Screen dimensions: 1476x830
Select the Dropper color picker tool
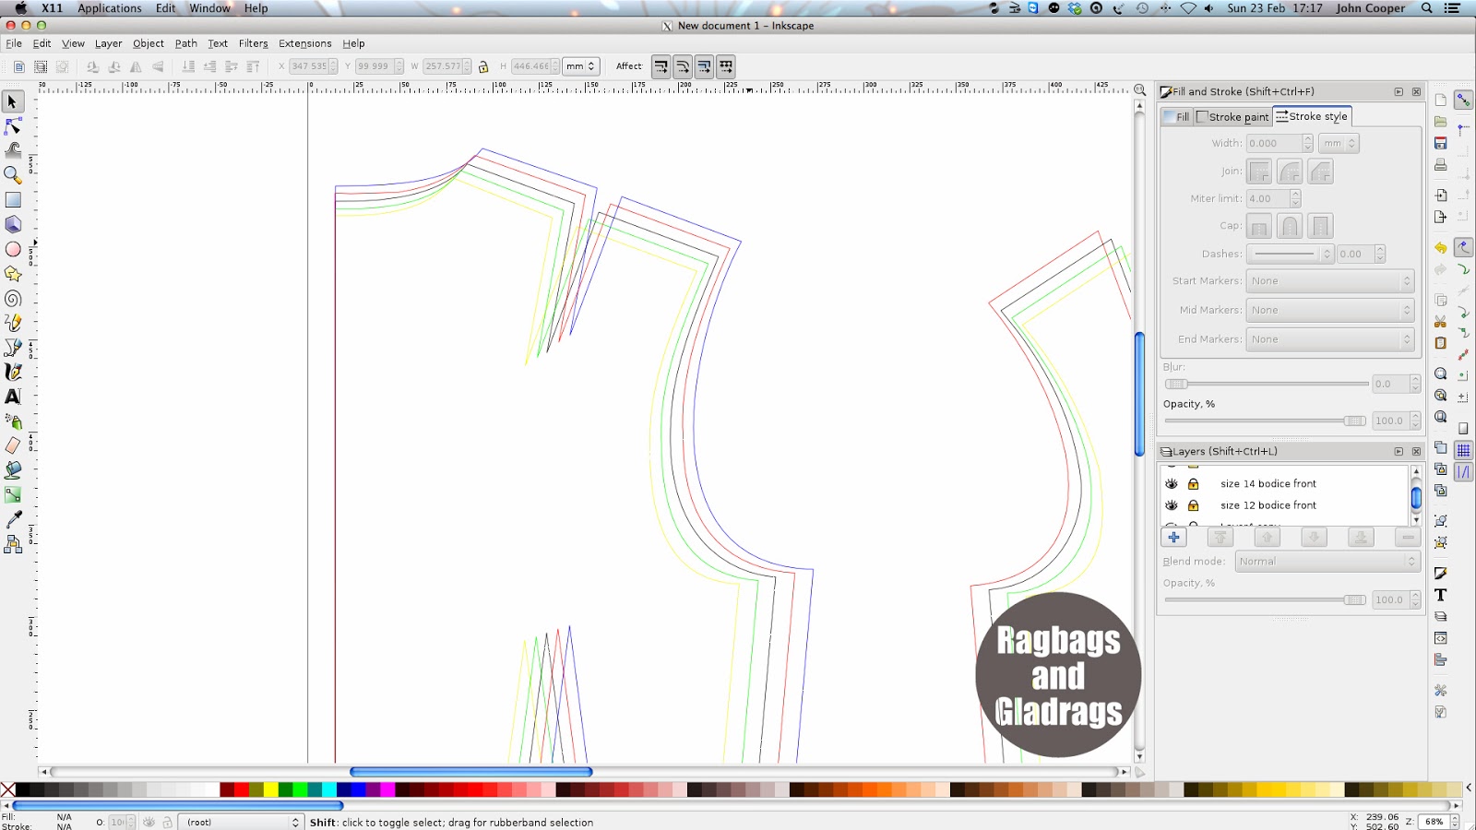click(13, 520)
